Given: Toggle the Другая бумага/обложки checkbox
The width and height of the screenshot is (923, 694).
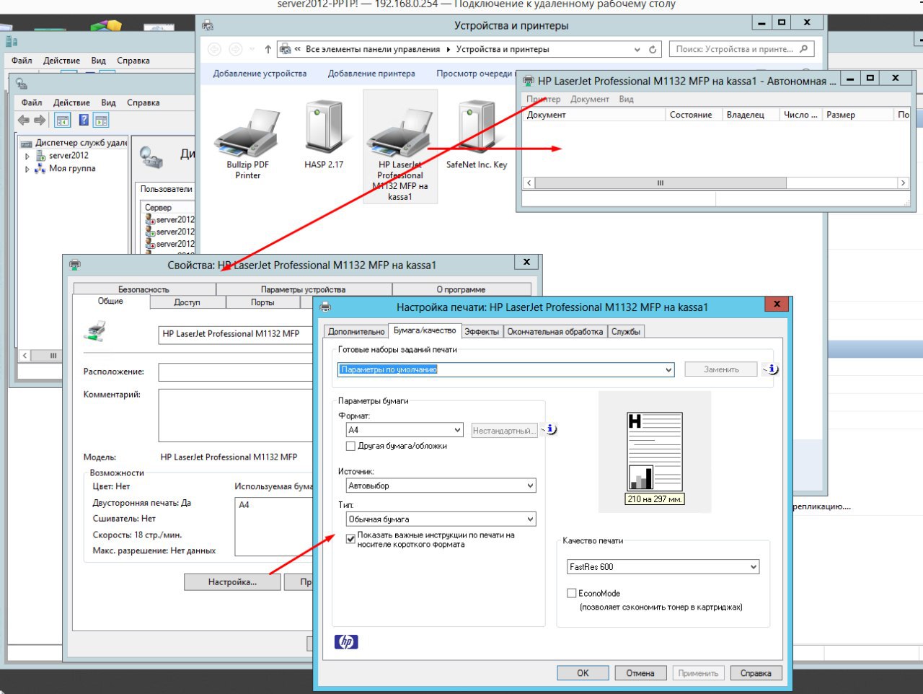Looking at the screenshot, I should point(350,446).
